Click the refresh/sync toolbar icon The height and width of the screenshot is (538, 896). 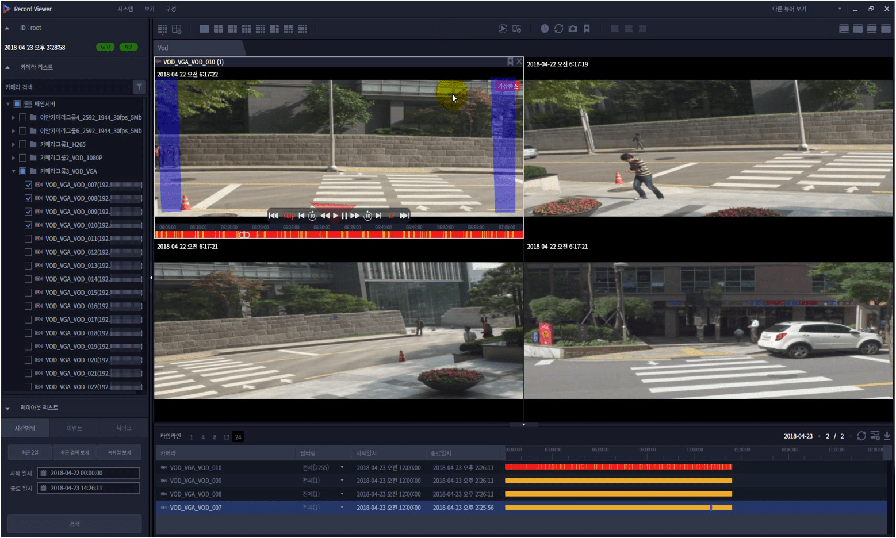point(558,29)
